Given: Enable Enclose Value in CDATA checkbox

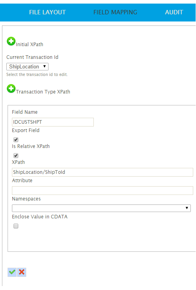Looking at the screenshot, I should (16, 226).
